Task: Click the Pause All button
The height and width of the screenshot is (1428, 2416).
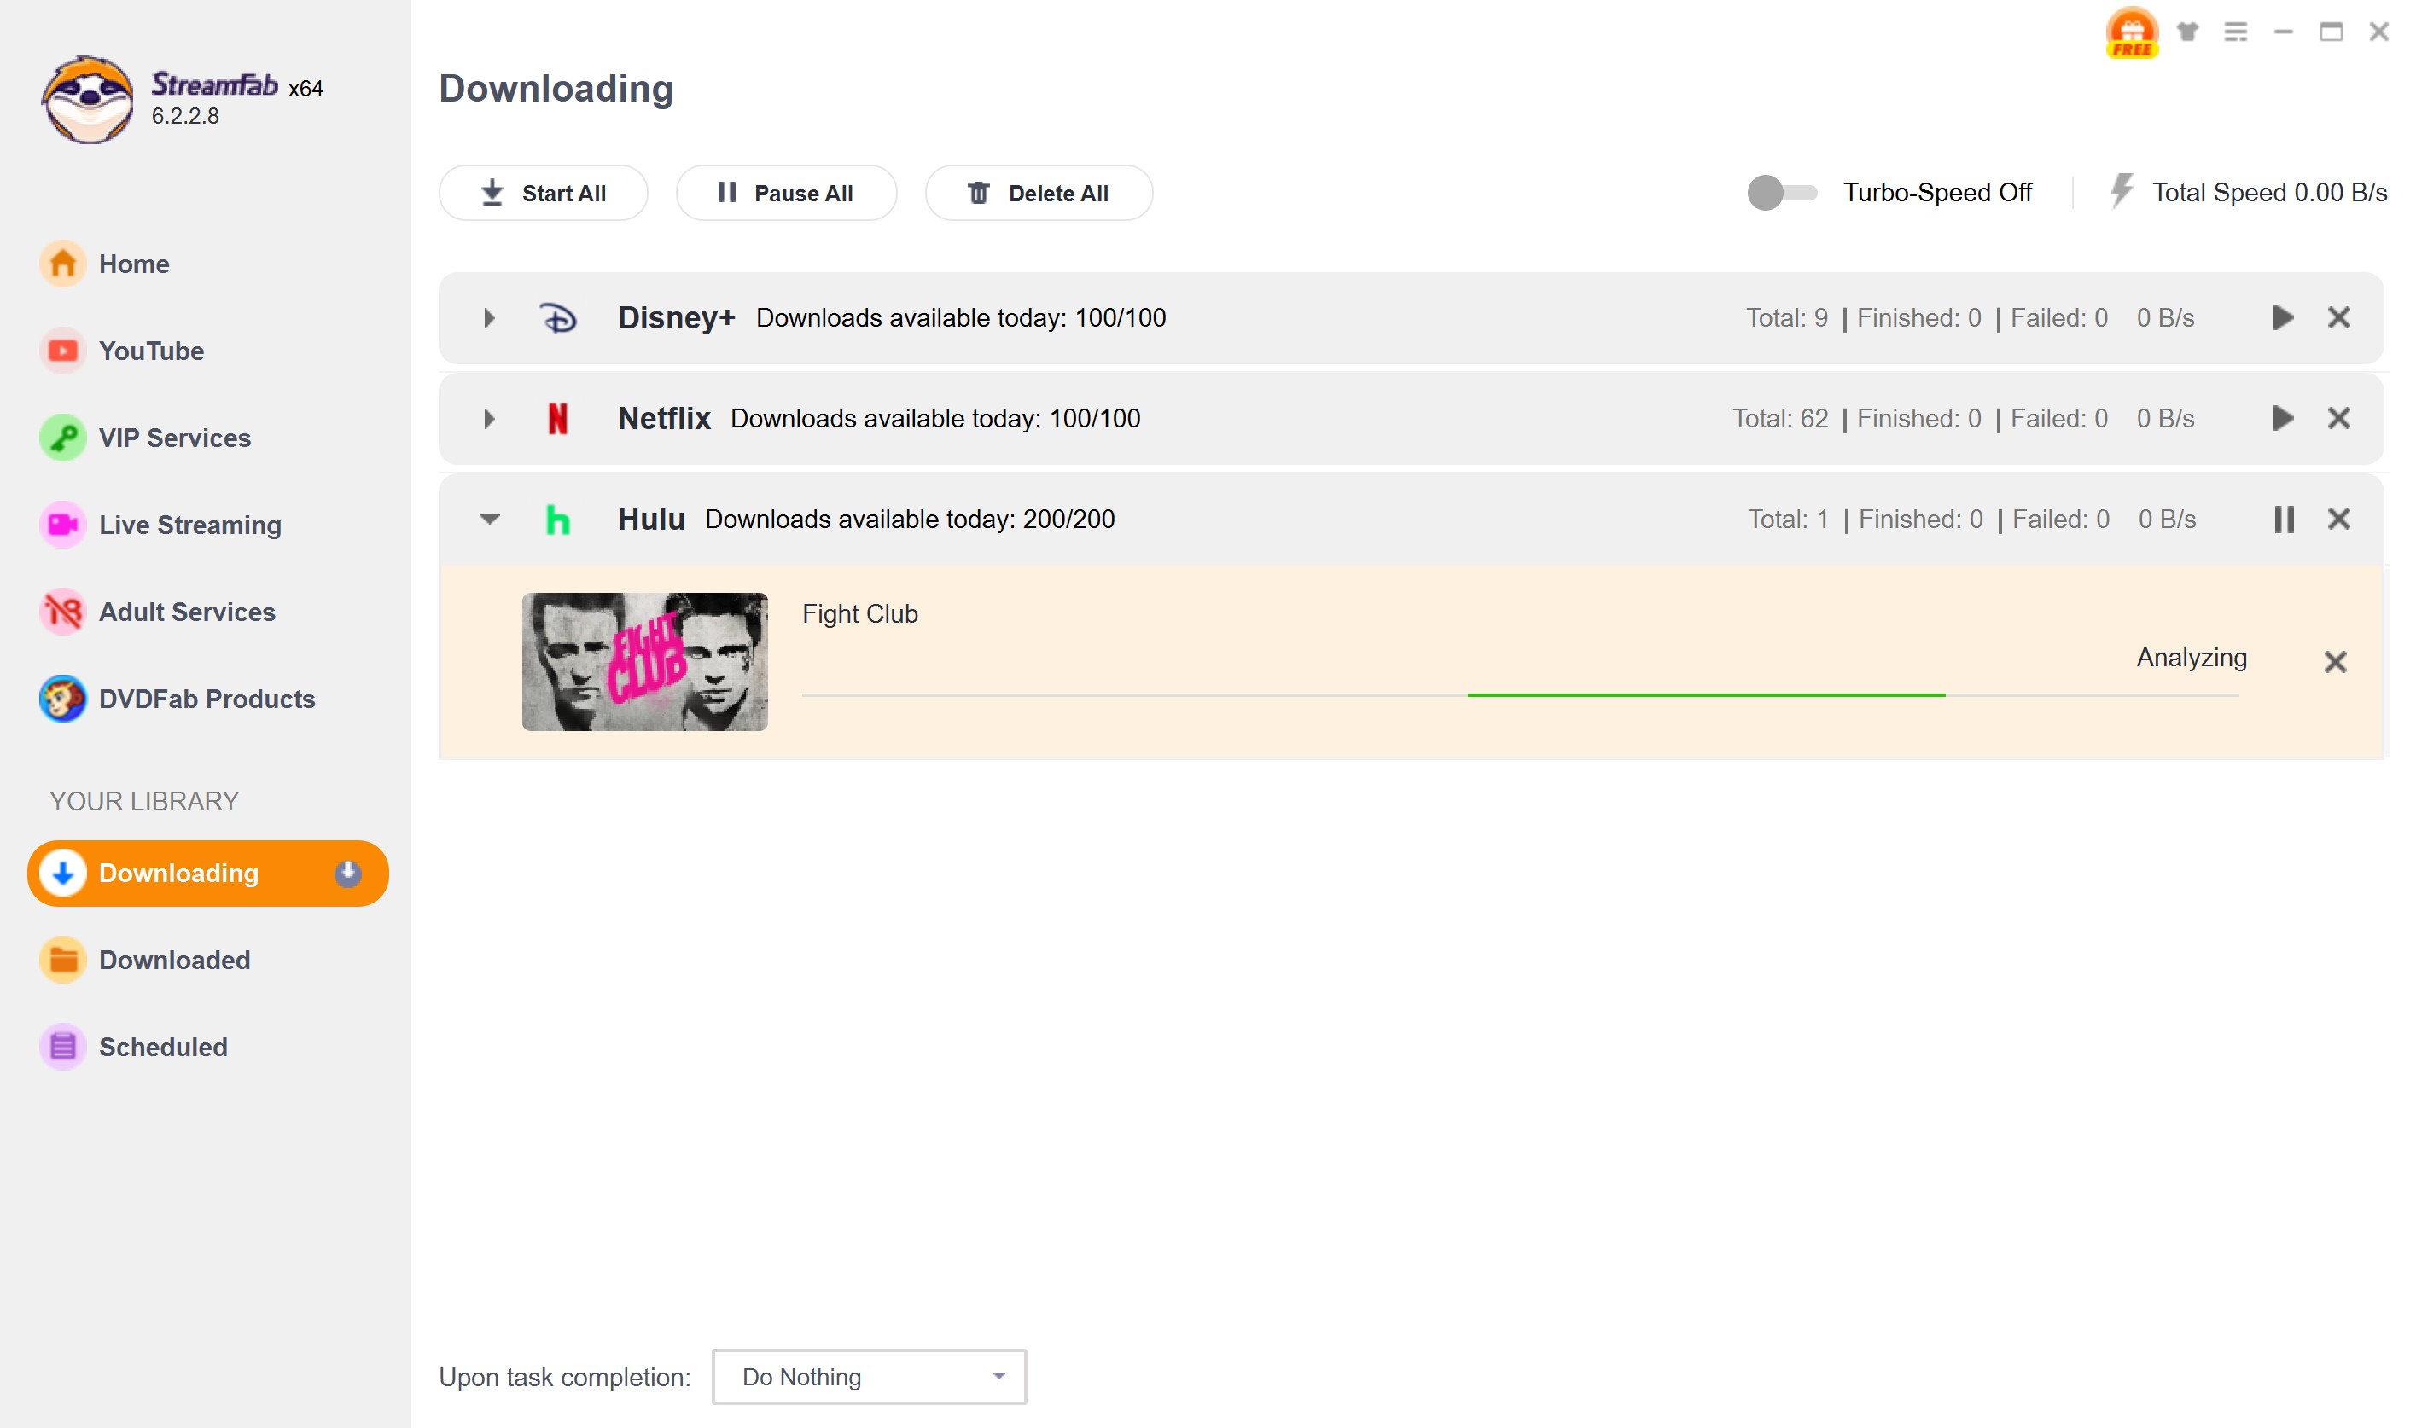Action: click(785, 193)
